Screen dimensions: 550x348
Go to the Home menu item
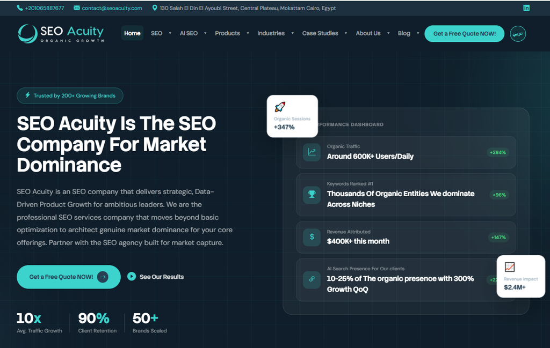pyautogui.click(x=132, y=33)
